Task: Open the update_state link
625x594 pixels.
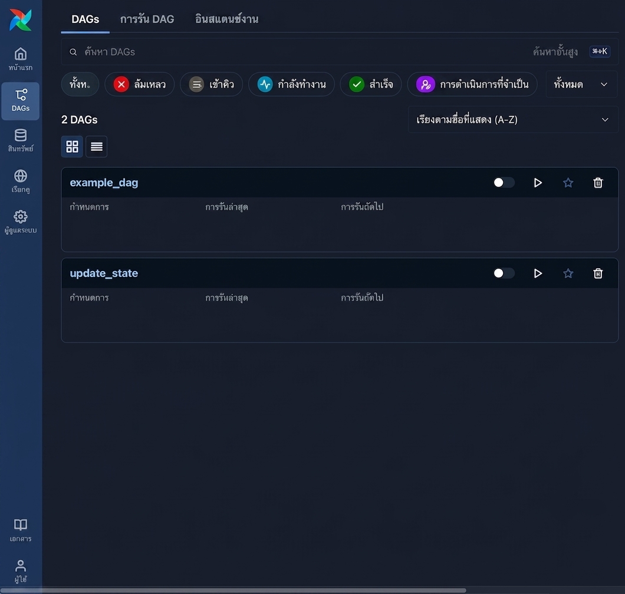Action: pos(104,273)
